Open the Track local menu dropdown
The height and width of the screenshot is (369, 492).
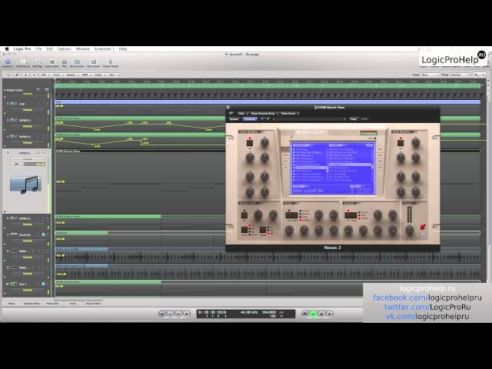[58, 75]
